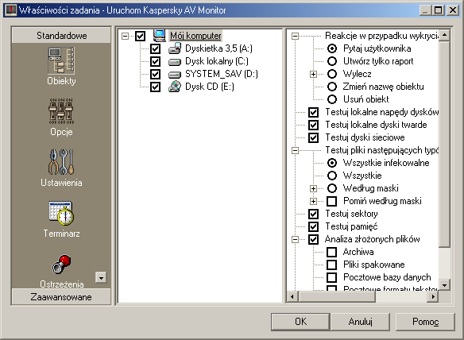Click sidebar scroll-down arrow near Ostrzeżenia
The height and width of the screenshot is (340, 464).
point(101,277)
